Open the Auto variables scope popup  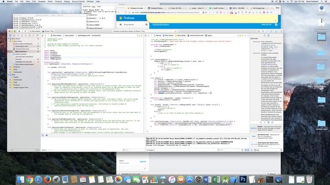coord(44,150)
